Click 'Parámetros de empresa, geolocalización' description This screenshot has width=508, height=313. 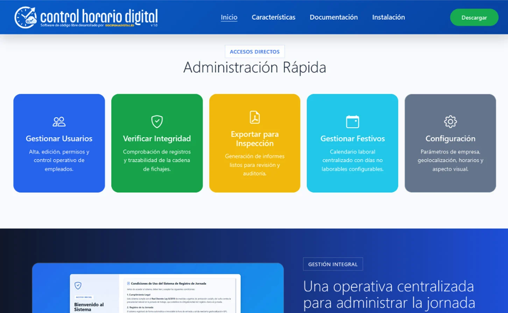pyautogui.click(x=450, y=160)
